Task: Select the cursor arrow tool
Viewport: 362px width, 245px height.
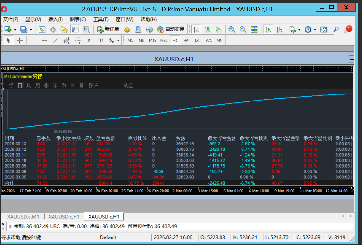Action: (8, 40)
